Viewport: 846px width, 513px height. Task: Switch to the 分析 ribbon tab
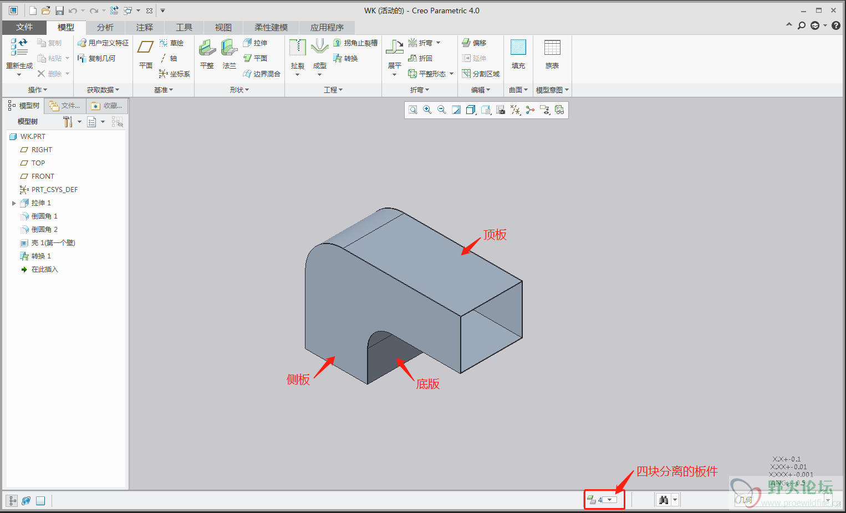105,27
